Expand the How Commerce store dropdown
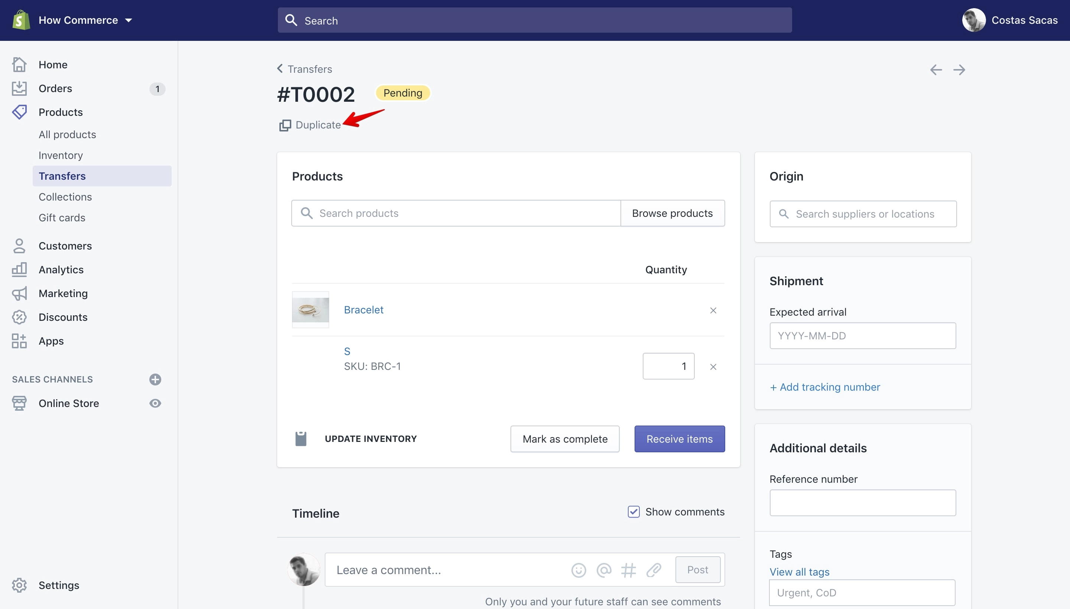 click(129, 20)
